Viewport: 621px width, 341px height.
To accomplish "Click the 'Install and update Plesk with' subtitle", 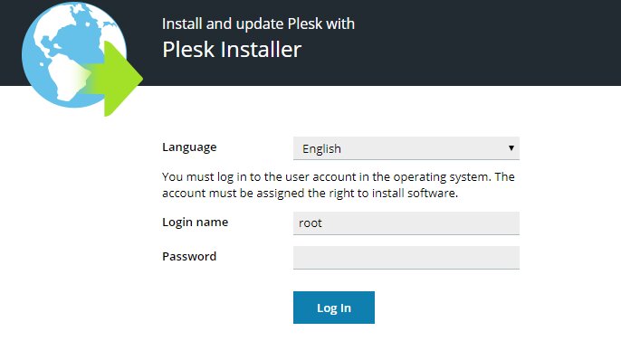I will [x=258, y=24].
